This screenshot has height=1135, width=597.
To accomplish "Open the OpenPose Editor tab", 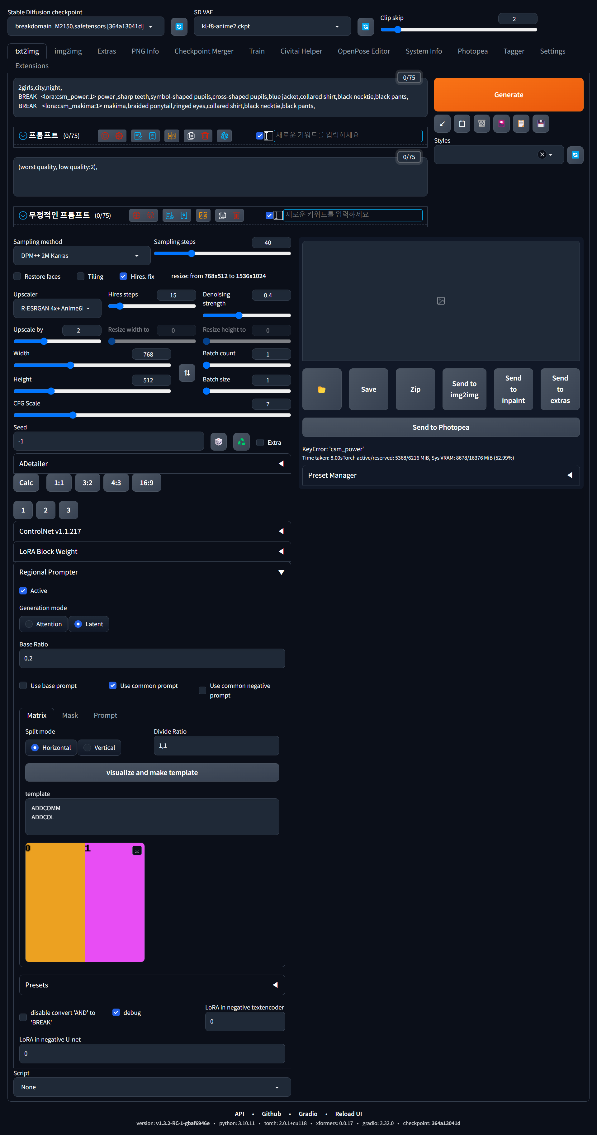I will [364, 51].
